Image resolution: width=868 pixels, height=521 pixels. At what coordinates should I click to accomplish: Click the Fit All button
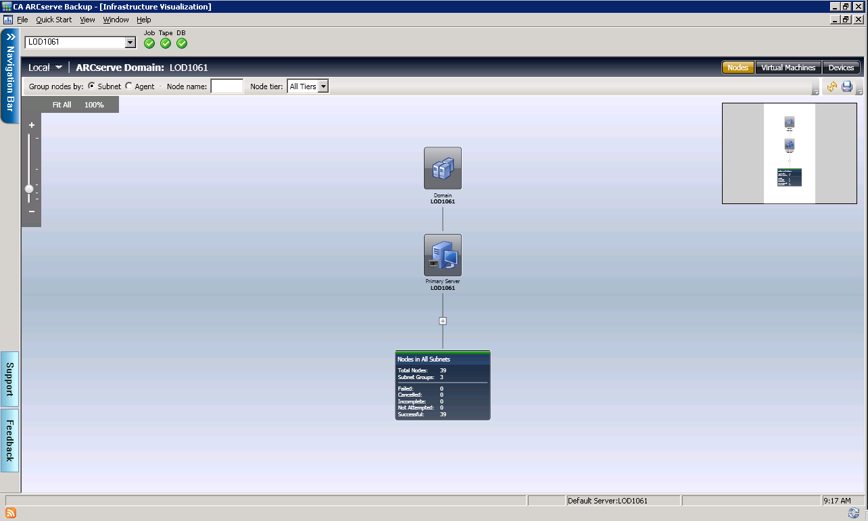click(x=62, y=105)
